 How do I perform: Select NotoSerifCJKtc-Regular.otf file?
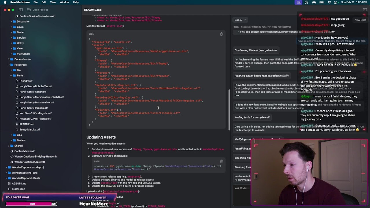pyautogui.click(x=35, y=119)
